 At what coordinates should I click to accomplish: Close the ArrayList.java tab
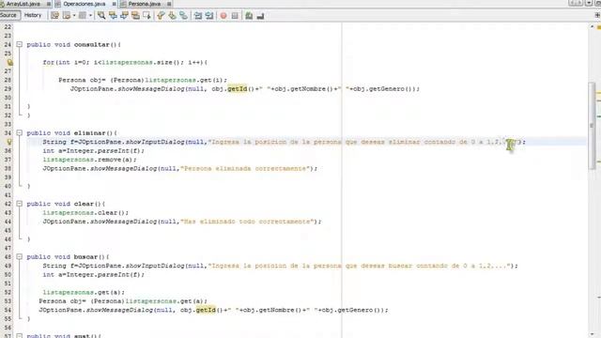pos(49,4)
